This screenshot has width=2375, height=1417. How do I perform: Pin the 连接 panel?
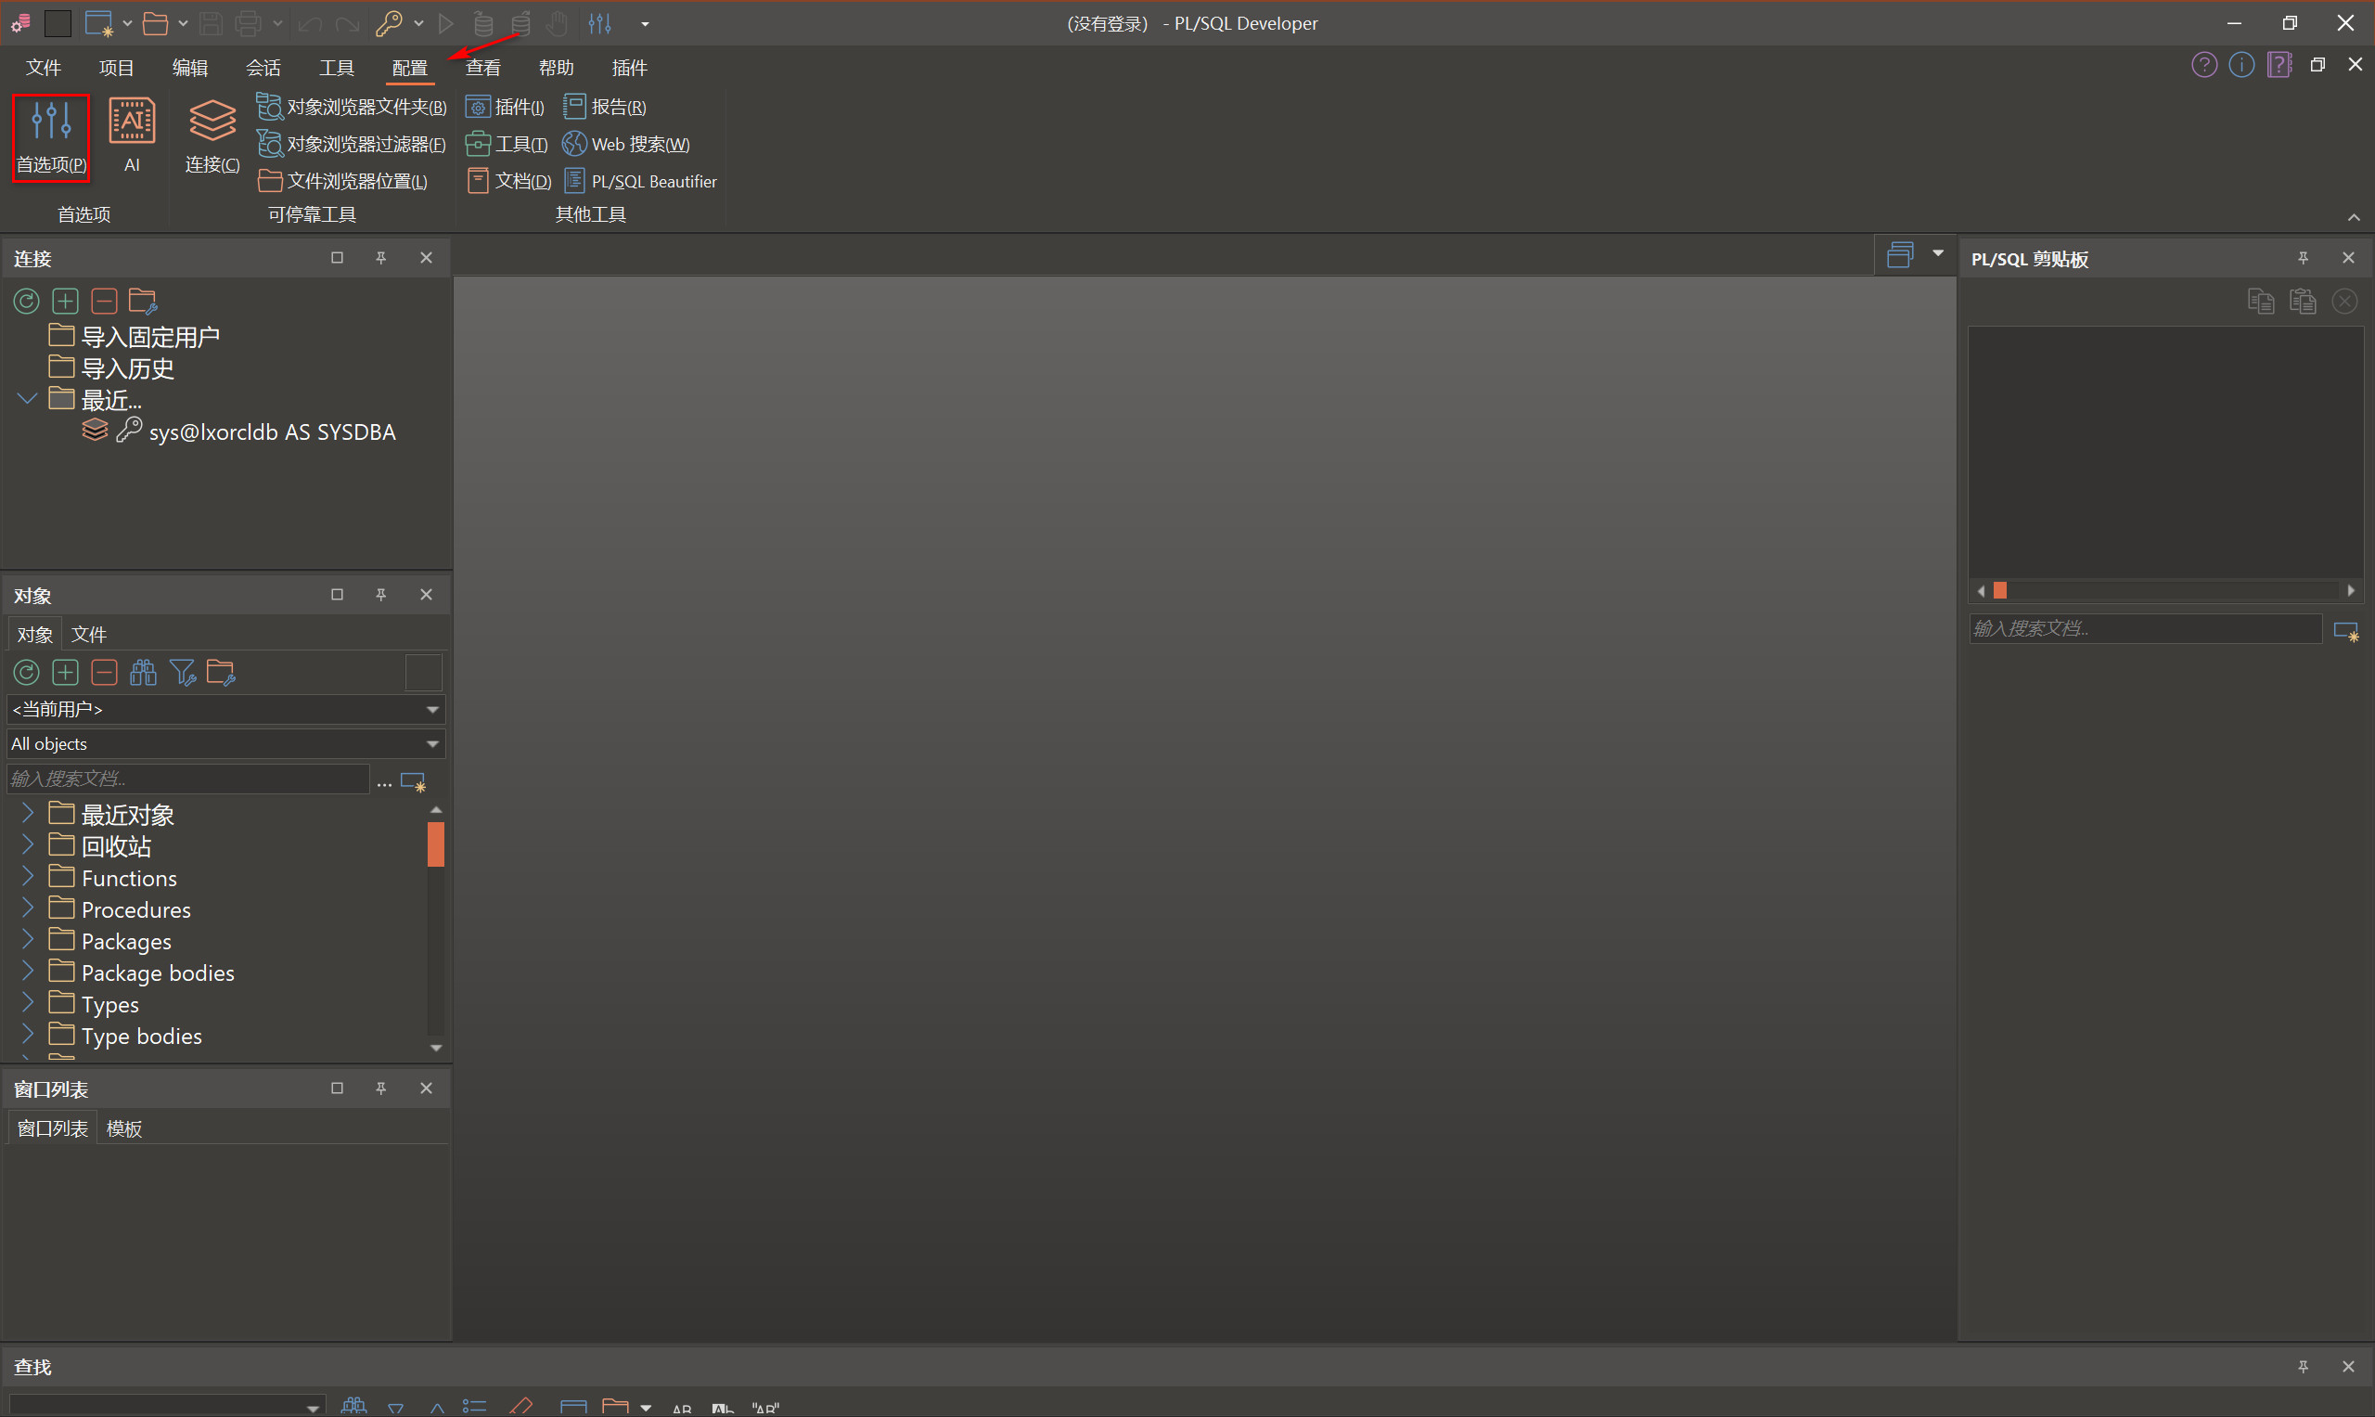tap(381, 258)
